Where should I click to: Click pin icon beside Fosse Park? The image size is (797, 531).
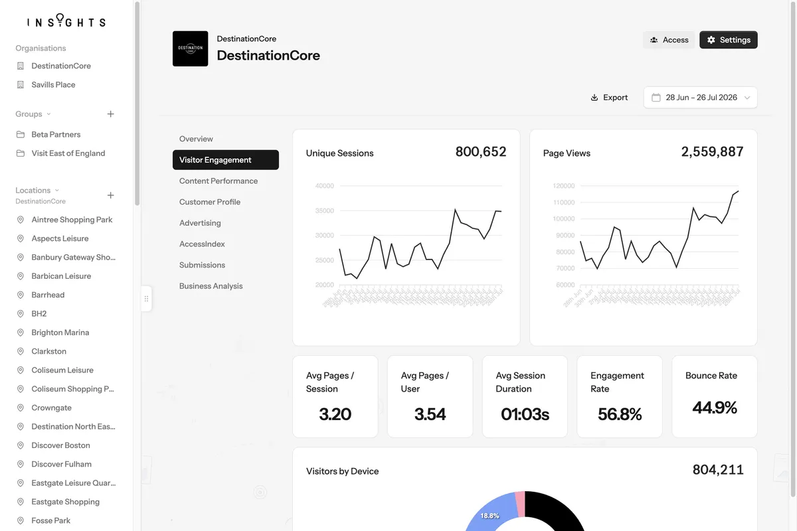pos(21,521)
